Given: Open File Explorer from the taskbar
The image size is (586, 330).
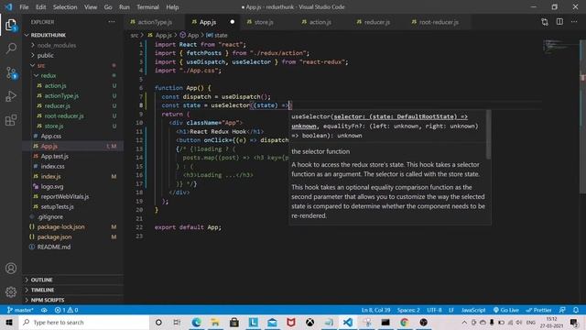Looking at the screenshot, I should point(215,322).
